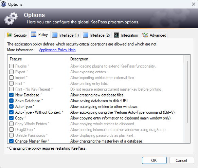The image size is (198, 168).
Task: Check the Print policy checkbox
Action: coord(11,83)
